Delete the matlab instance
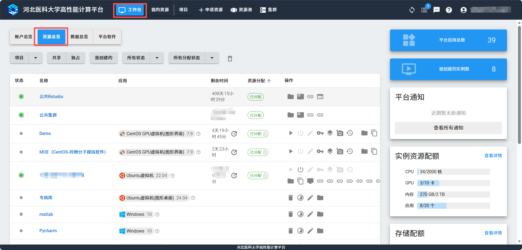Image resolution: width=522 pixels, height=250 pixels. click(291, 214)
